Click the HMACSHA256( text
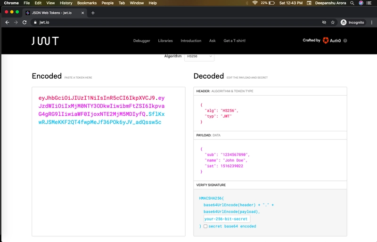The image size is (377, 242). (211, 198)
